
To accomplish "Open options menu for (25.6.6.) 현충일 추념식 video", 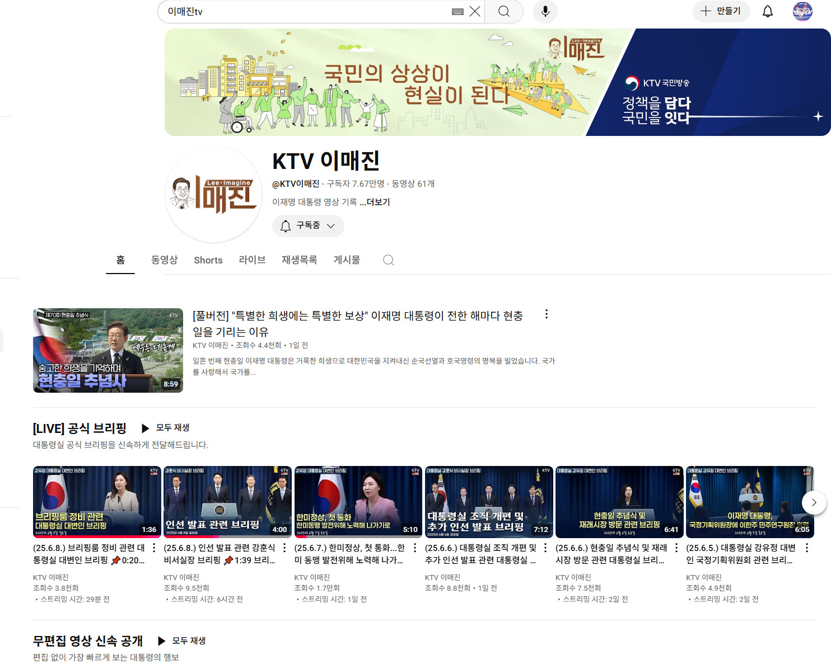I will coord(676,548).
